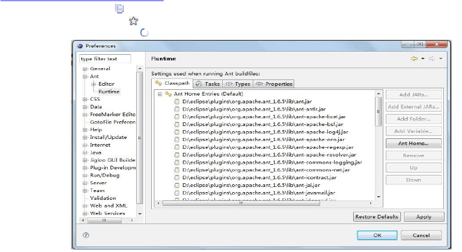Select Validation in the preferences tree
462x252 pixels.
103,198
